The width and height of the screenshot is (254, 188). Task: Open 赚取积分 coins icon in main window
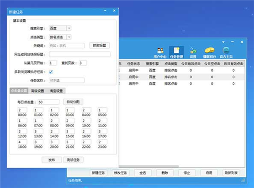[209, 52]
